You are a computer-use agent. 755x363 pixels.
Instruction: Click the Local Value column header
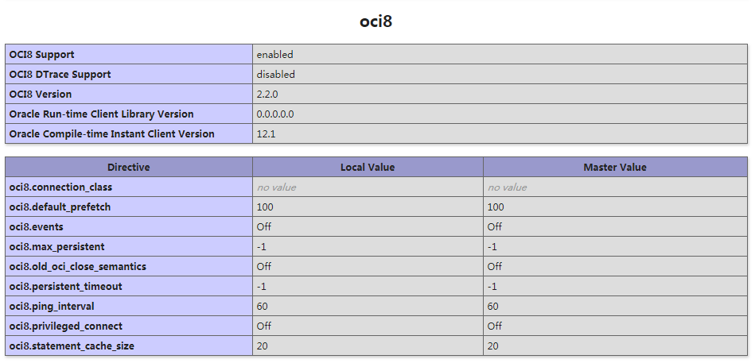click(x=368, y=168)
